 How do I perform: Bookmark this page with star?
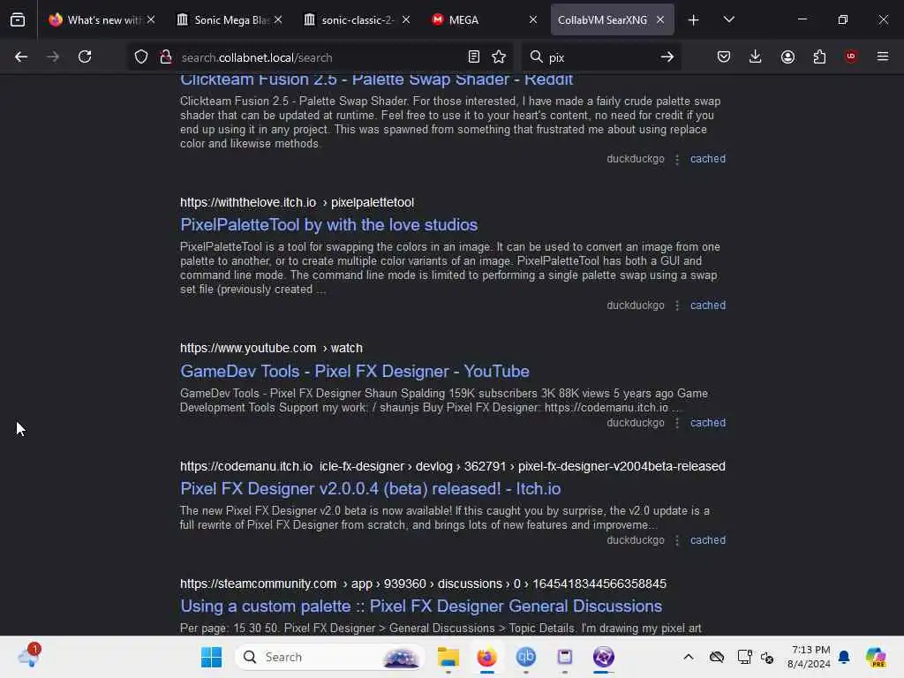499,57
